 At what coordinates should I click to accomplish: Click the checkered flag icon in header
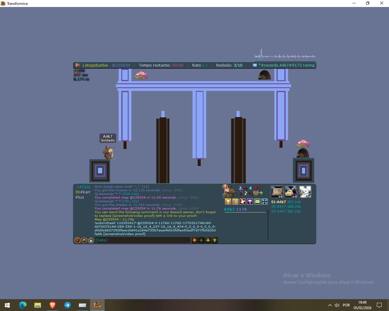[78, 65]
